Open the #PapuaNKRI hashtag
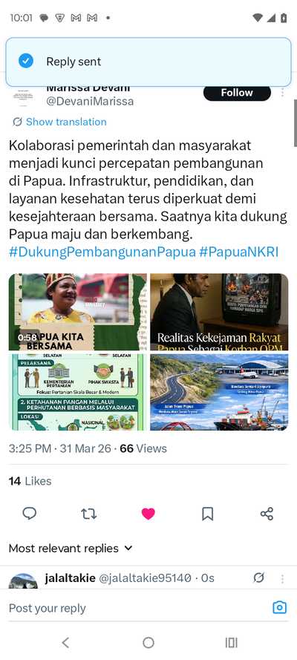Screen dimensions: 297x660 [x=239, y=252]
